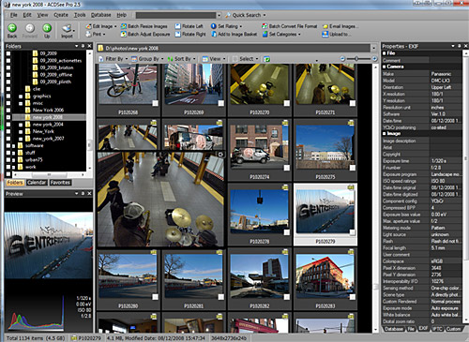Click the Print icon
Screen dimensions: 469x342
point(88,34)
